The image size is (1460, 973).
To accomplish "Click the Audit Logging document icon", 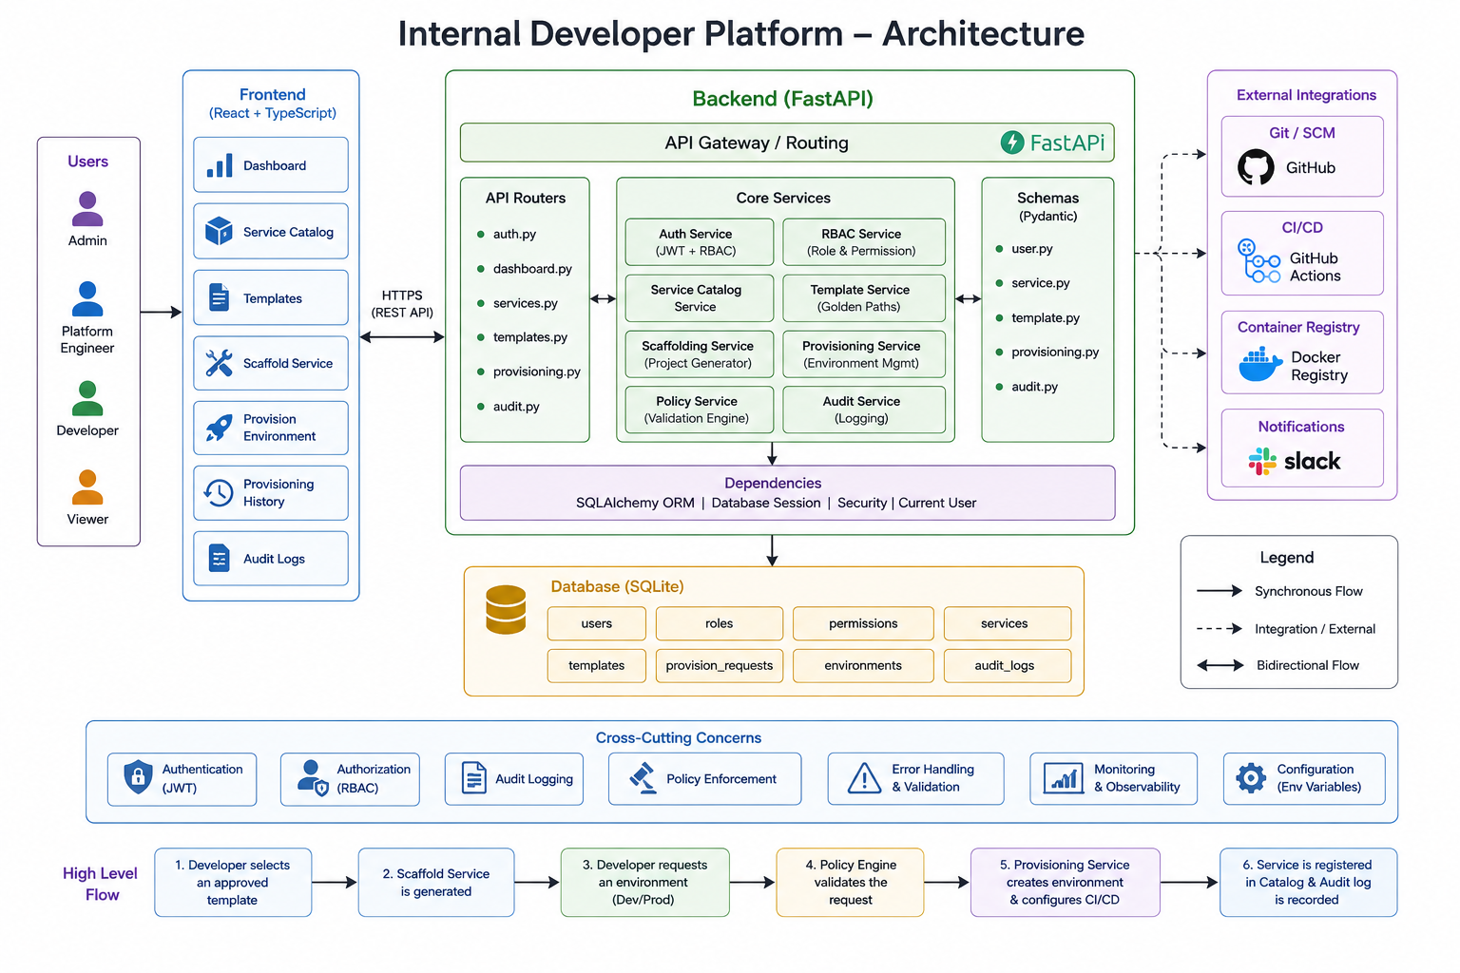I will 473,777.
